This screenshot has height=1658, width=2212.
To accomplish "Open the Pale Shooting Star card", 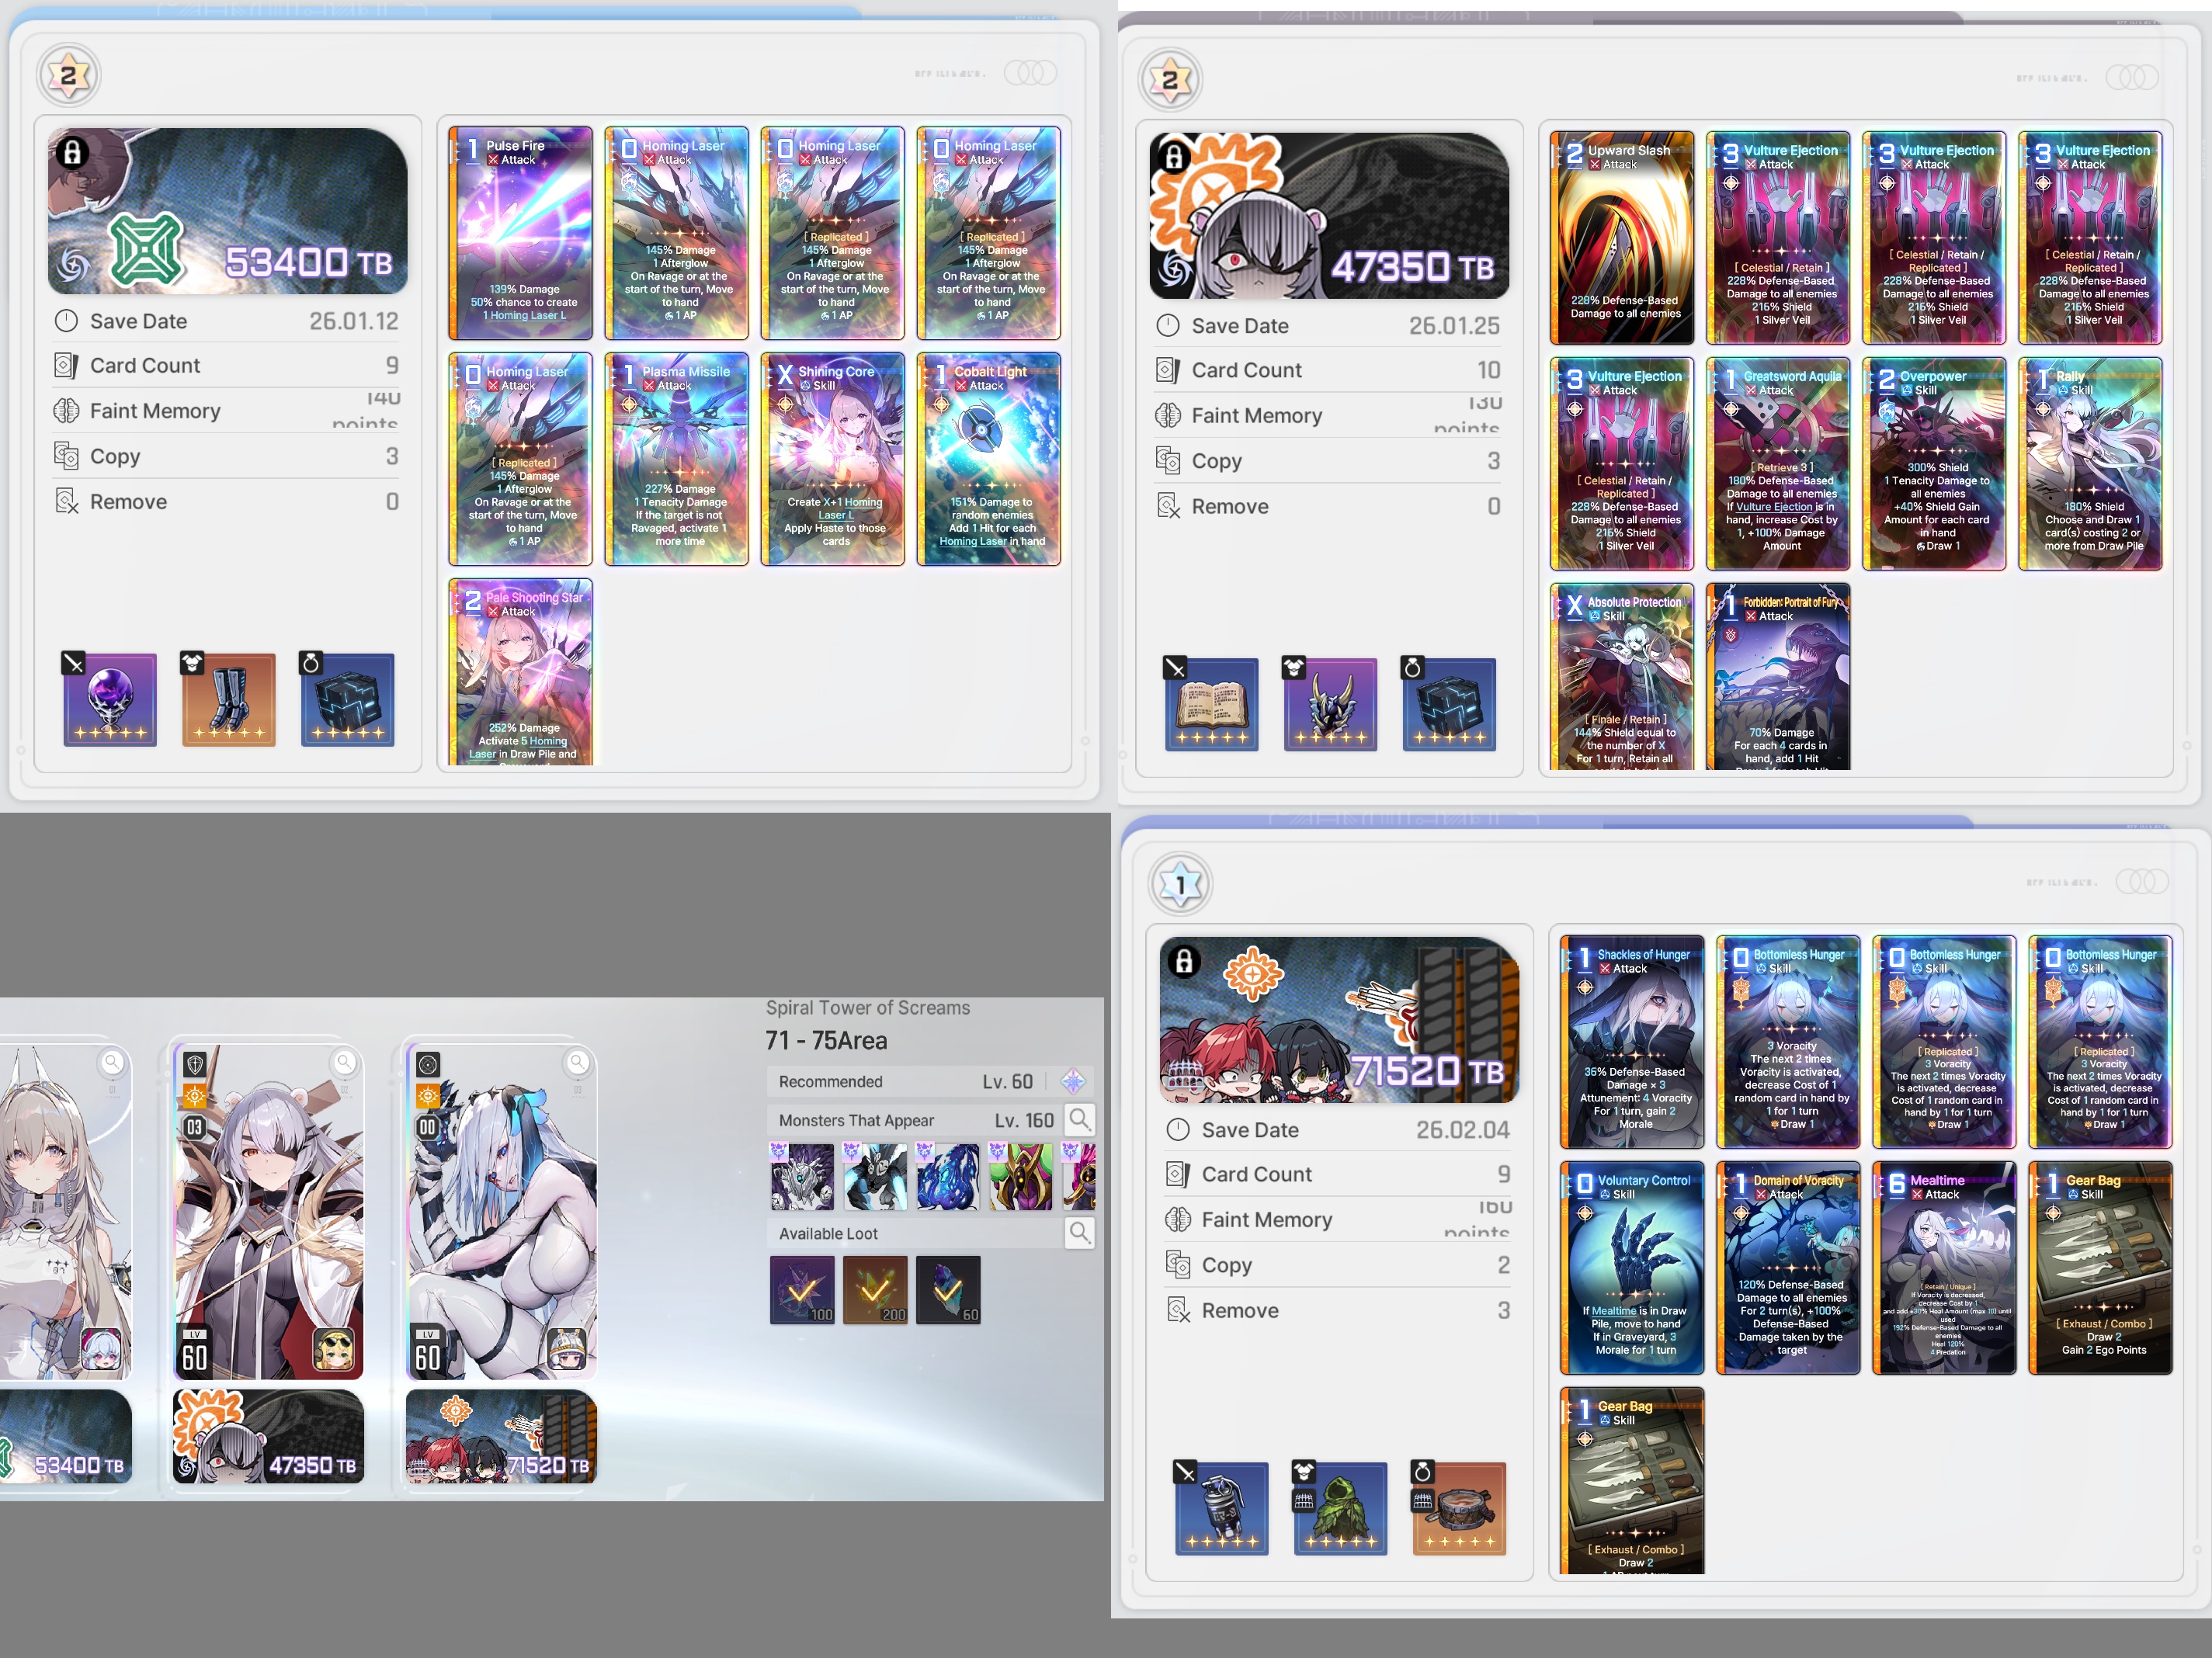I will pos(520,672).
